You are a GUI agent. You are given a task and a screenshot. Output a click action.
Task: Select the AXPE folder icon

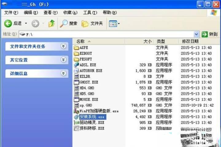(x=76, y=48)
